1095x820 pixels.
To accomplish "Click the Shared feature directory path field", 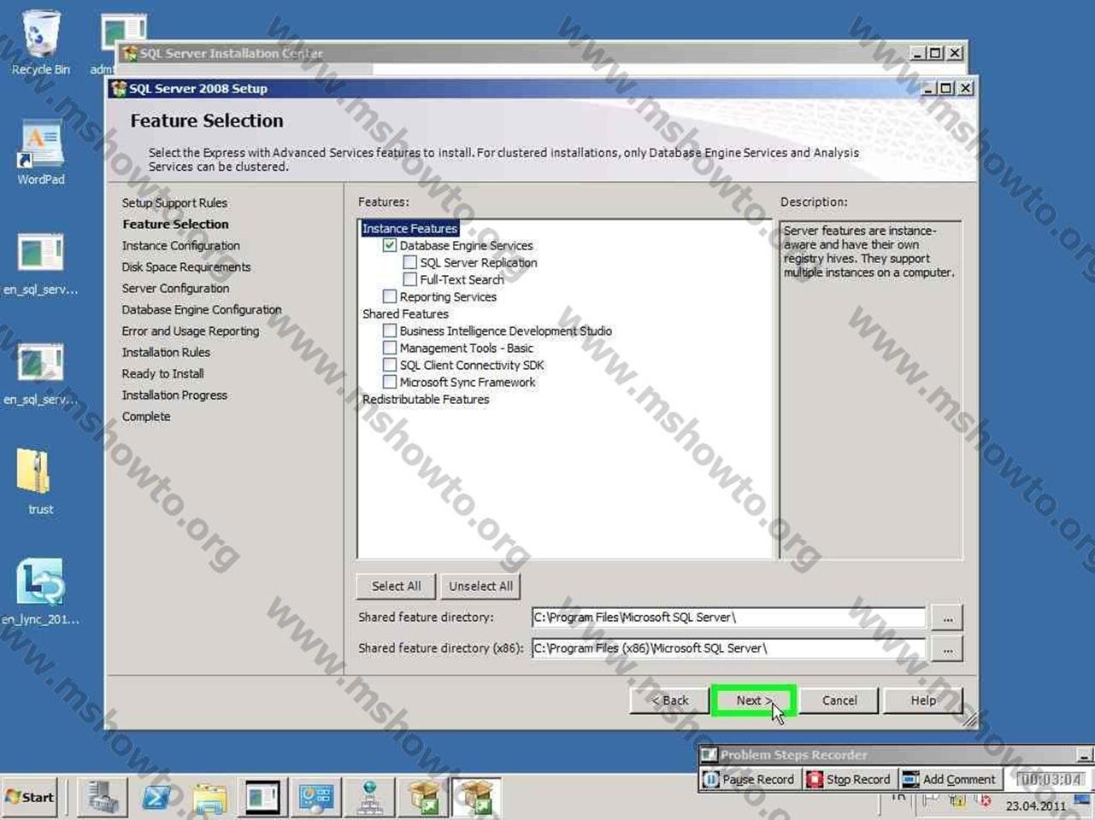I will pos(728,617).
